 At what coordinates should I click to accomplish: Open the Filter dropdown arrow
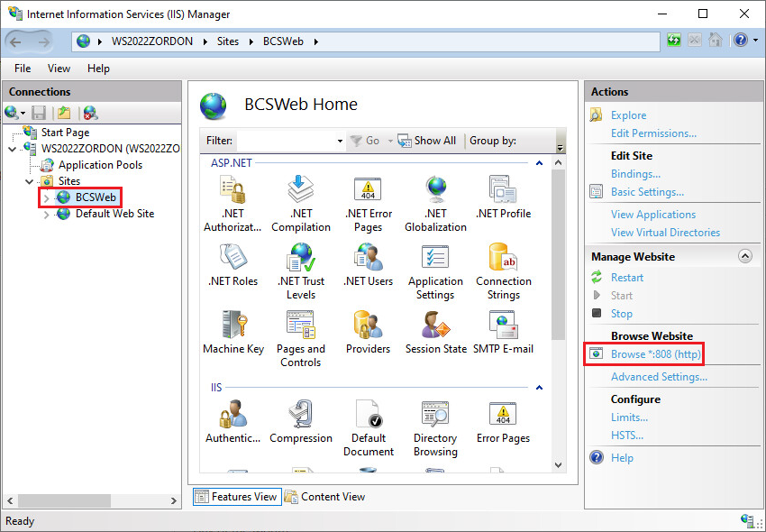[340, 142]
